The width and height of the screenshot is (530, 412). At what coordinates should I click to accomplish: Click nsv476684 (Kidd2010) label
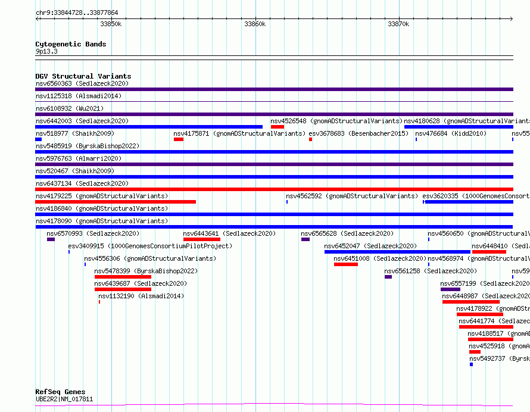click(x=451, y=133)
